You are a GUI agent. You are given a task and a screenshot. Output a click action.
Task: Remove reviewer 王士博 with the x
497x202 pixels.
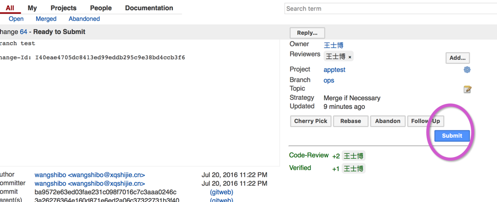coord(350,57)
